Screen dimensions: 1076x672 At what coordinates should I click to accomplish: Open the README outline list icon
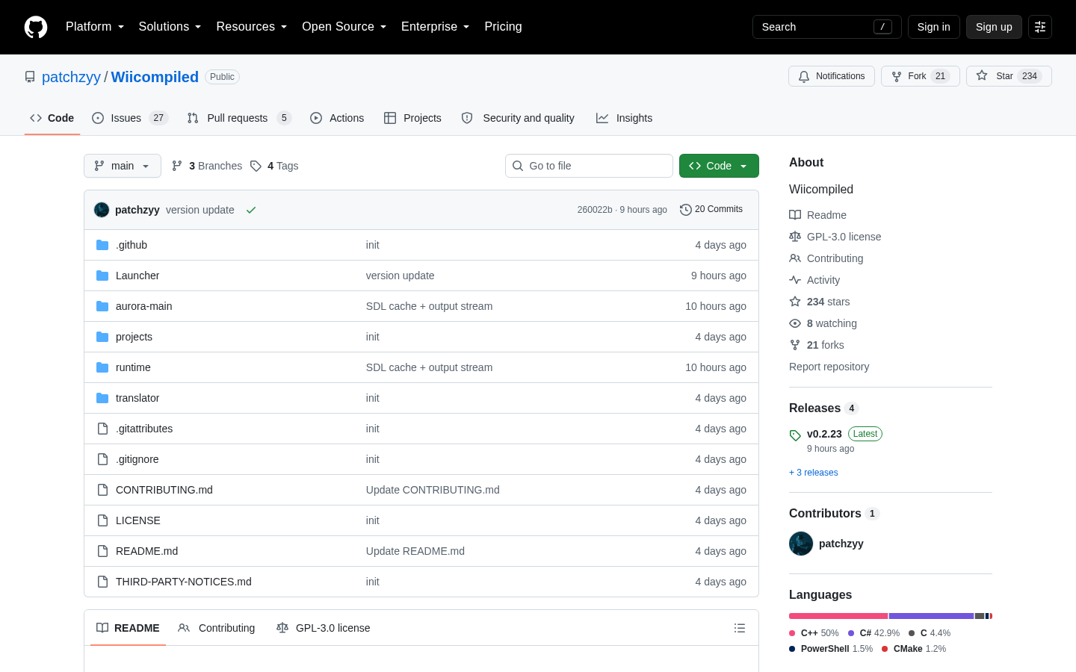(x=740, y=628)
